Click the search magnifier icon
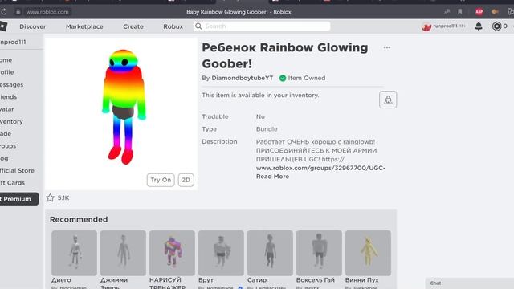514x289 pixels. pos(198,26)
